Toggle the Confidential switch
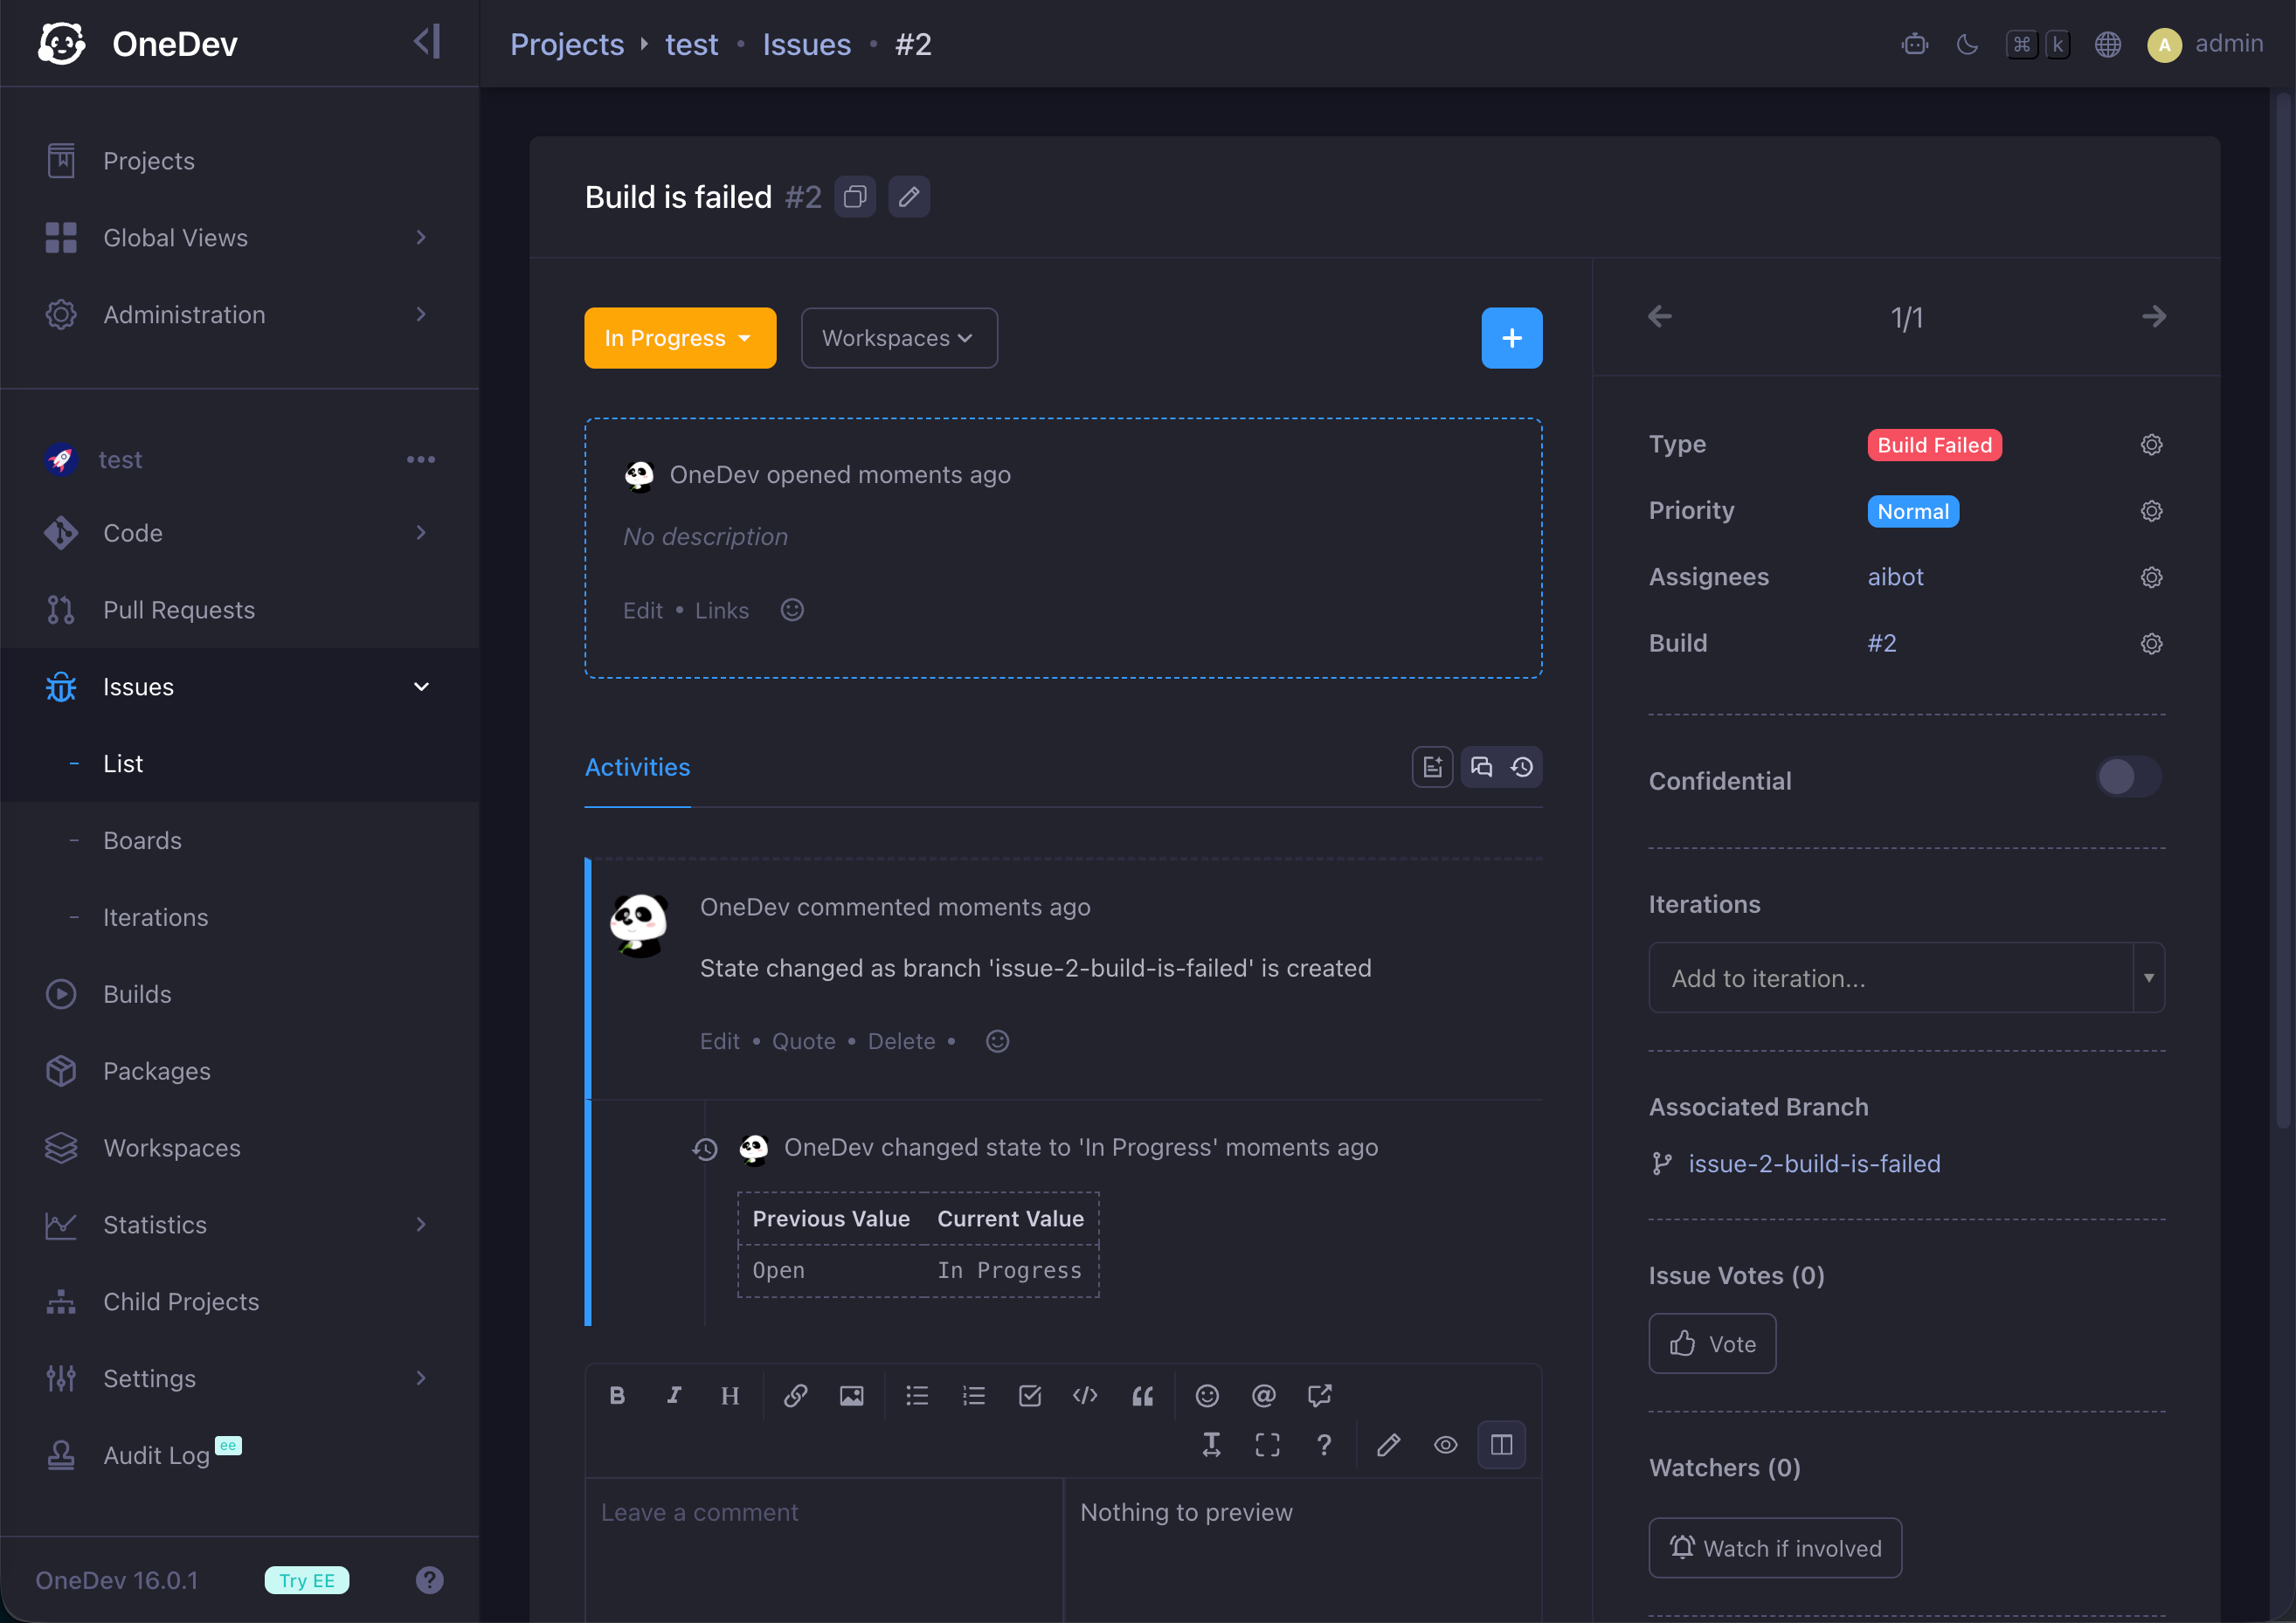2296x1623 pixels. tap(2129, 777)
